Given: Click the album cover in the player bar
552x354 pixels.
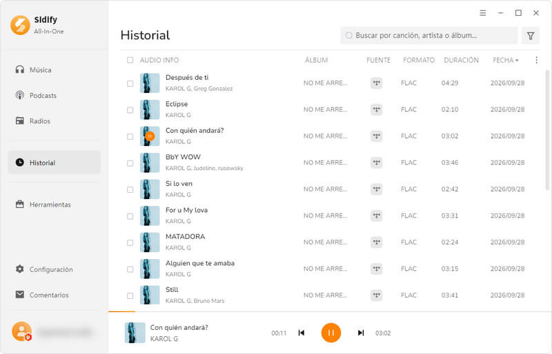Looking at the screenshot, I should pyautogui.click(x=135, y=333).
